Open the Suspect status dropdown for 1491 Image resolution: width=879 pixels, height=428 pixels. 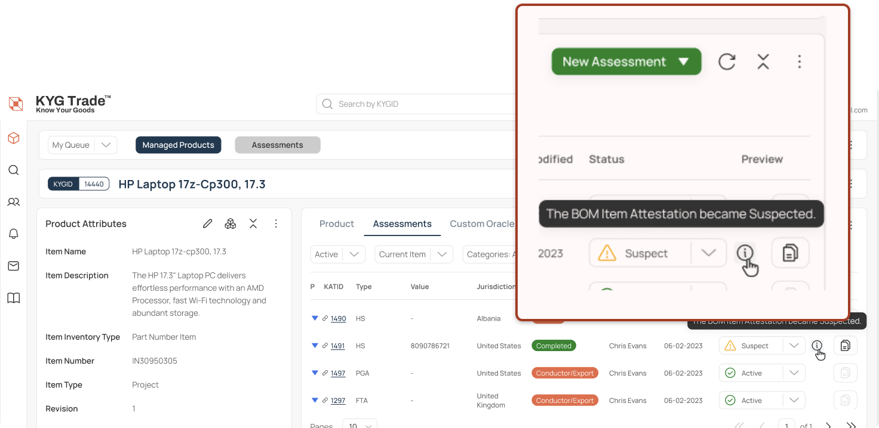click(x=762, y=346)
